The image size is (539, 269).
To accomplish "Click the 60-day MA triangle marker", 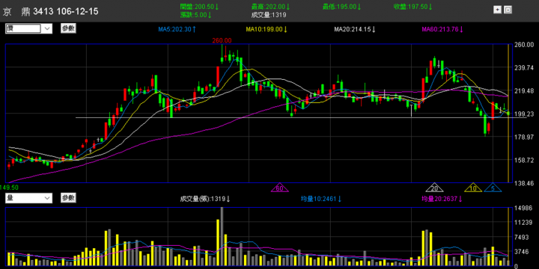I will (x=279, y=188).
